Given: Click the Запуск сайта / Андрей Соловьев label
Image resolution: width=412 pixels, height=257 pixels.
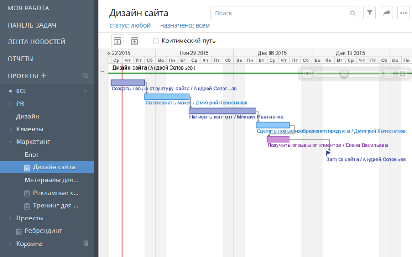Looking at the screenshot, I should pyautogui.click(x=366, y=159).
